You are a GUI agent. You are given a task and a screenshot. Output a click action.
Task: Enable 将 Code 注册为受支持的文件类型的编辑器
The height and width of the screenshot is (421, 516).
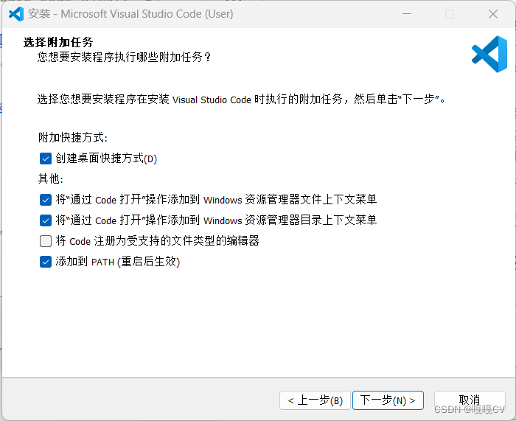coord(46,241)
